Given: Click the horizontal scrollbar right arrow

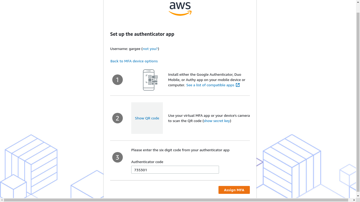Looking at the screenshot, I should coord(354,200).
